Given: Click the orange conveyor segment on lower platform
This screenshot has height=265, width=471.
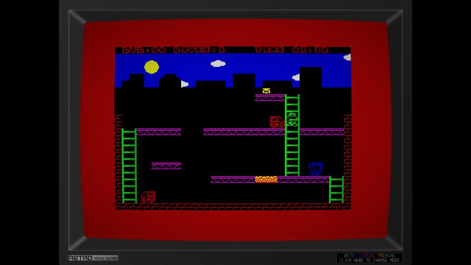Looking at the screenshot, I should [x=266, y=179].
